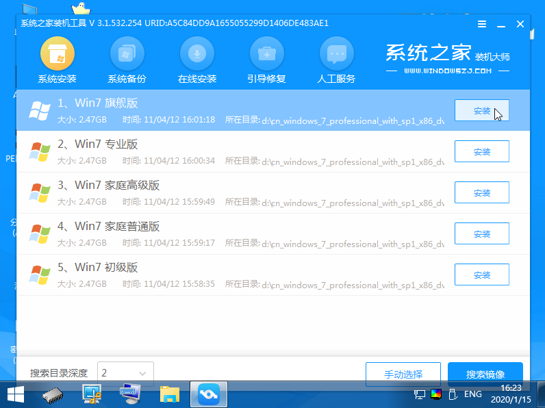Click the 手动选择 manual select button

click(x=403, y=374)
